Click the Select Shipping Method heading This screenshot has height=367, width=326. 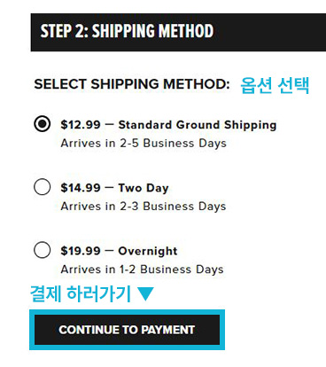click(x=132, y=84)
